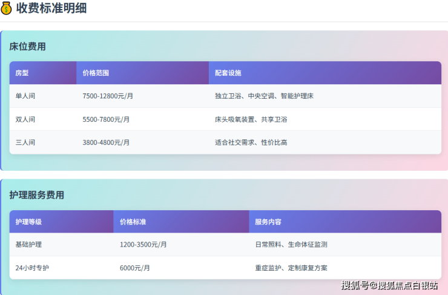Click the 搜狐号@搜狐焦点白银站 watermark link

pos(389,285)
